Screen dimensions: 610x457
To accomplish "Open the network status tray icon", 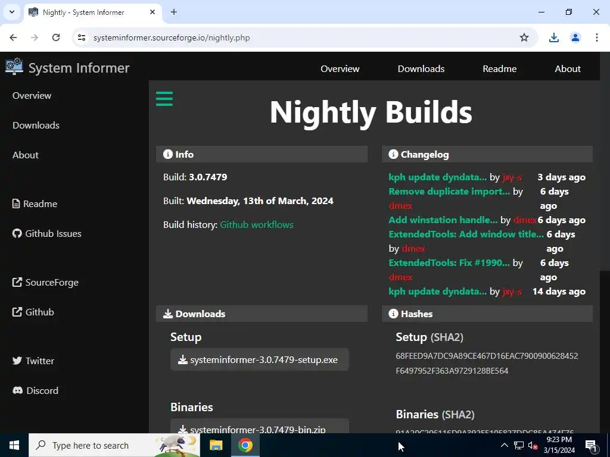I will click(x=519, y=445).
